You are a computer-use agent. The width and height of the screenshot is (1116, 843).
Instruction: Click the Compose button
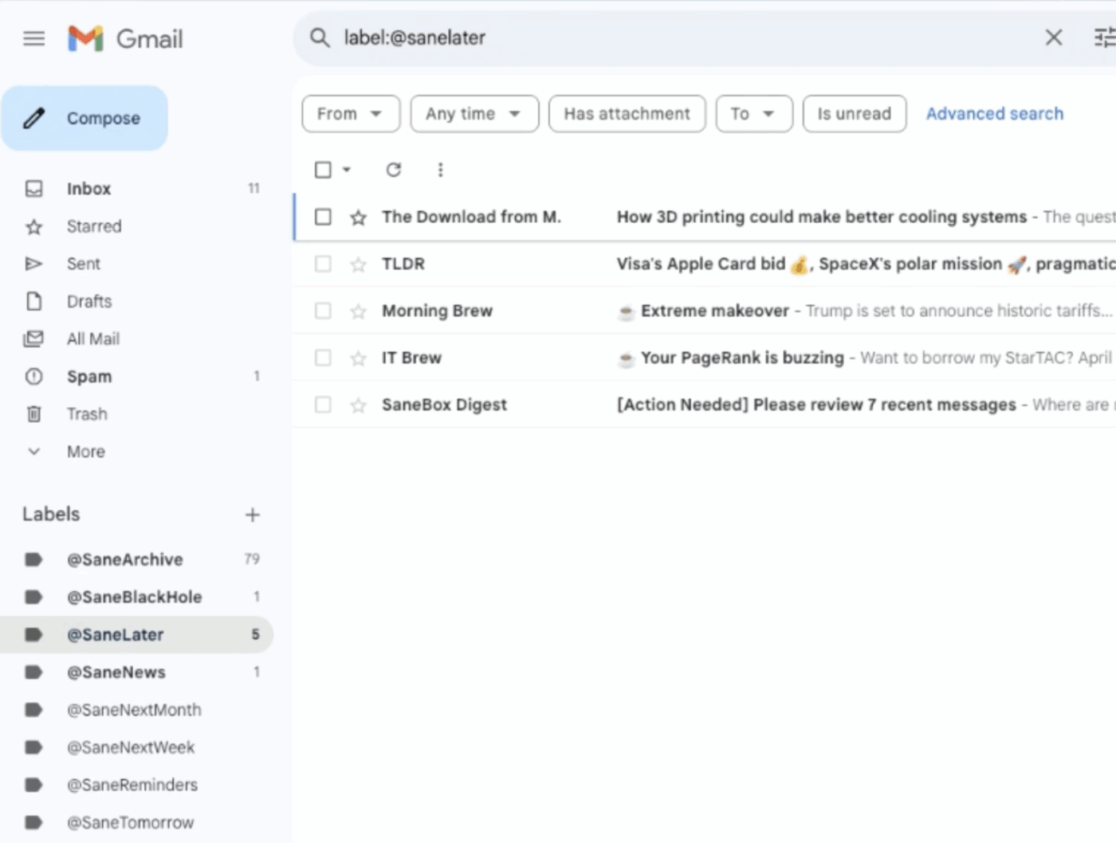click(84, 118)
